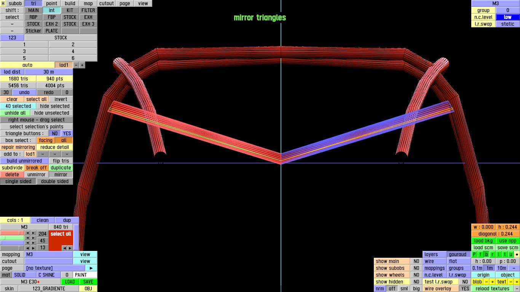Click the vertical purple bar beside the swatch
The height and width of the screenshot is (292, 520).
click(76, 237)
